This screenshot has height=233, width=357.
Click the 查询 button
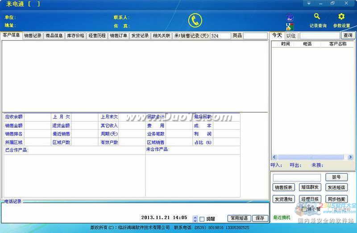tap(348, 36)
